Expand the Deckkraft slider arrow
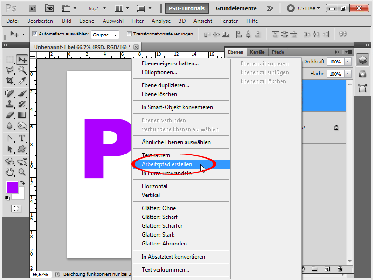The height and width of the screenshot is (280, 373). tap(348, 62)
